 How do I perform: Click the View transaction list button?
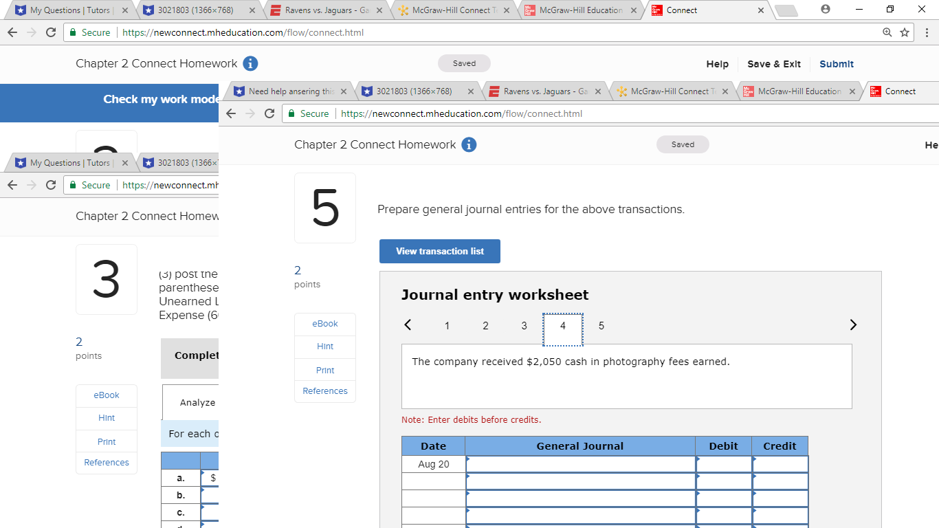(x=440, y=251)
